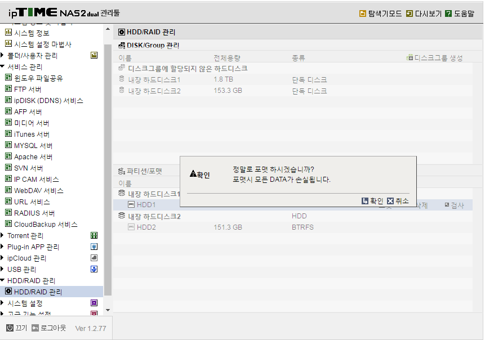This screenshot has width=485, height=340.
Task: Open iTunes 서버 settings
Action: [27, 134]
